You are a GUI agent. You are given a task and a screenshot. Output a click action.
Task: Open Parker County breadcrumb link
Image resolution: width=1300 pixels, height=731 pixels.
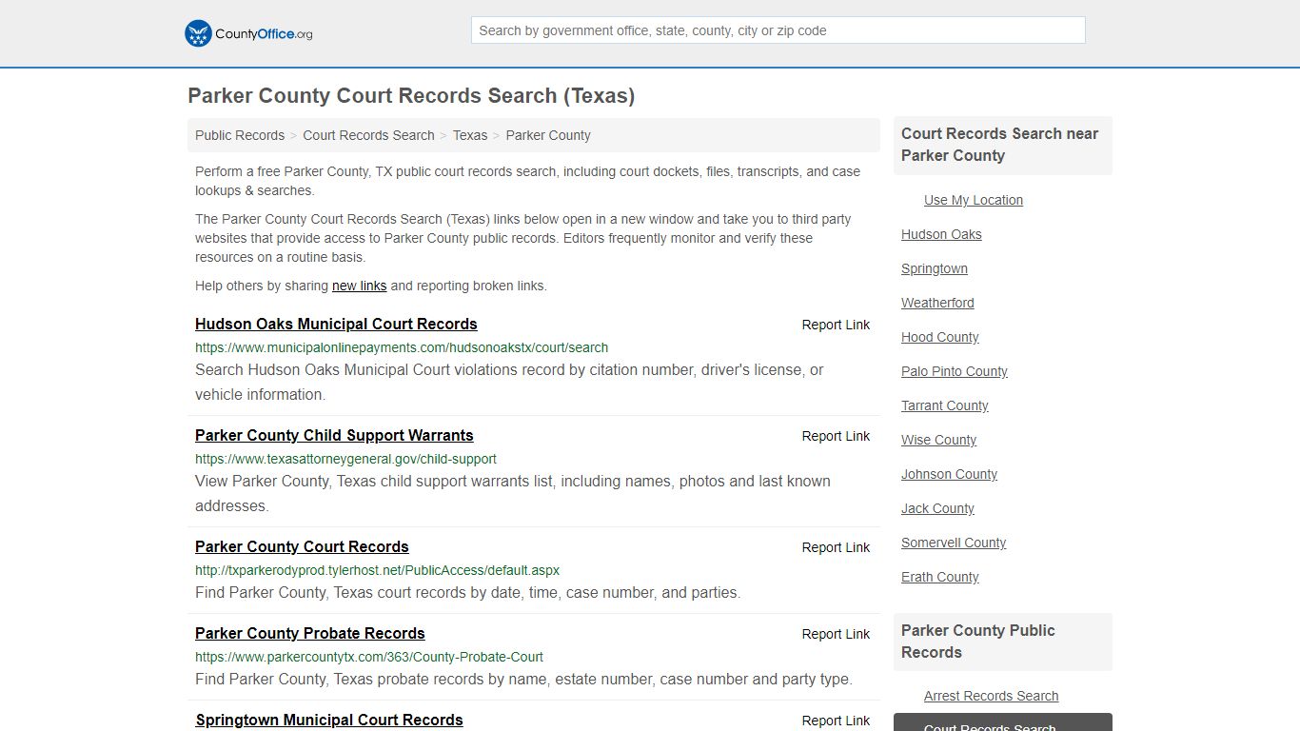548,135
